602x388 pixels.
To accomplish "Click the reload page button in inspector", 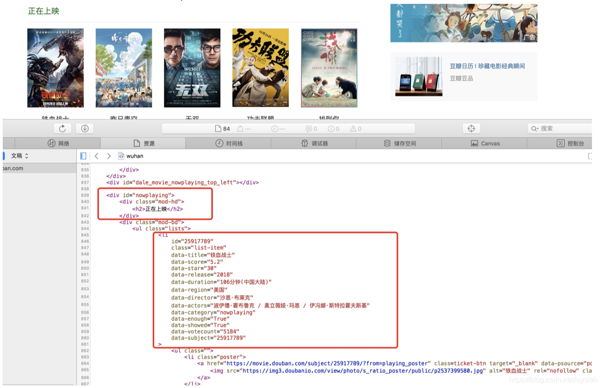I will pyautogui.click(x=63, y=128).
